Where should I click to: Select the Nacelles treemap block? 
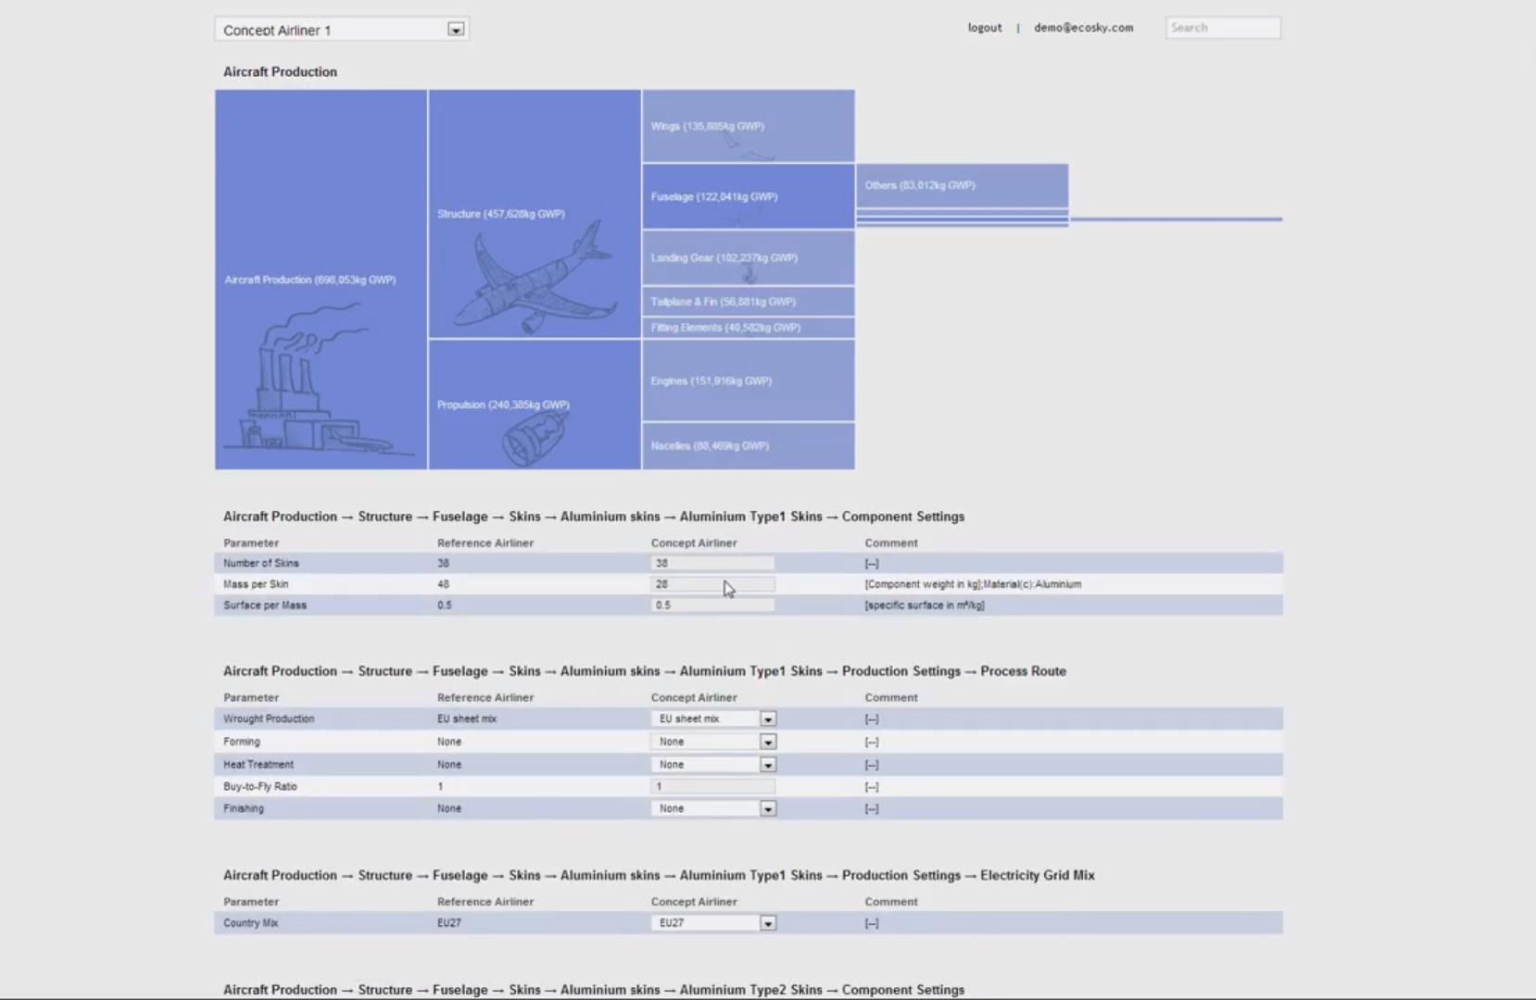click(x=748, y=446)
